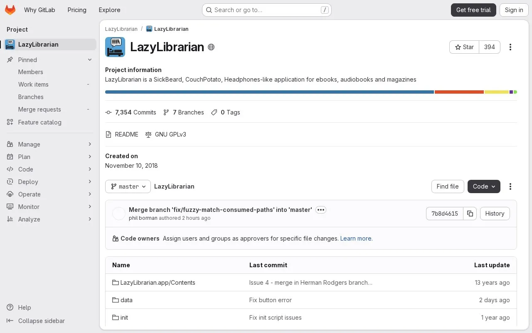Expand the Monitor sidebar section

[50, 207]
